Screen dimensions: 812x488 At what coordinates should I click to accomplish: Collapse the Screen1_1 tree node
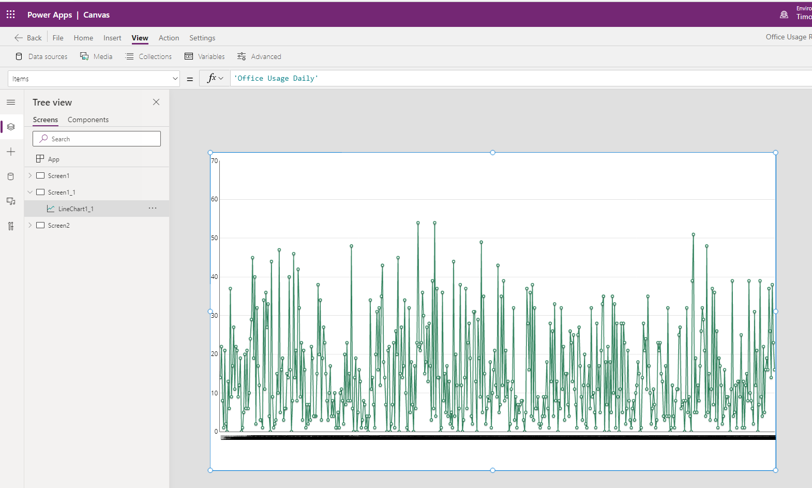click(x=30, y=192)
